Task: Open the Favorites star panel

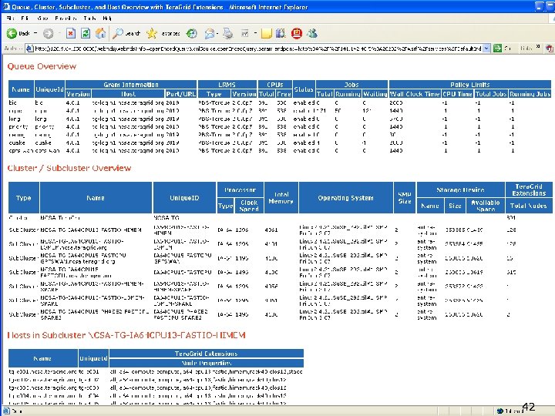Action: click(x=163, y=34)
